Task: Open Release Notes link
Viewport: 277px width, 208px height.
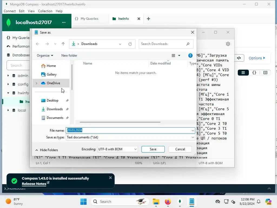Action: pos(34,184)
